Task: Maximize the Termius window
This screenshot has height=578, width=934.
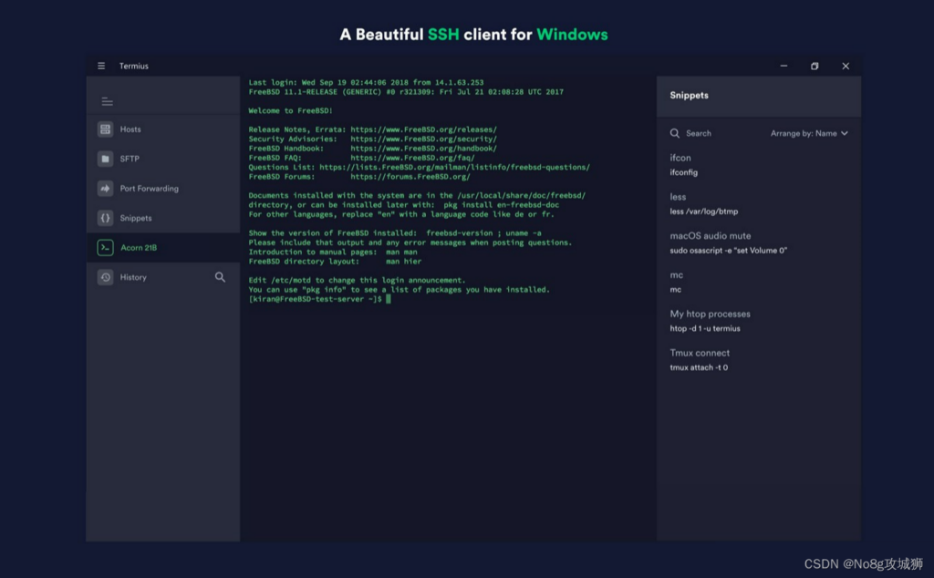Action: (x=815, y=66)
